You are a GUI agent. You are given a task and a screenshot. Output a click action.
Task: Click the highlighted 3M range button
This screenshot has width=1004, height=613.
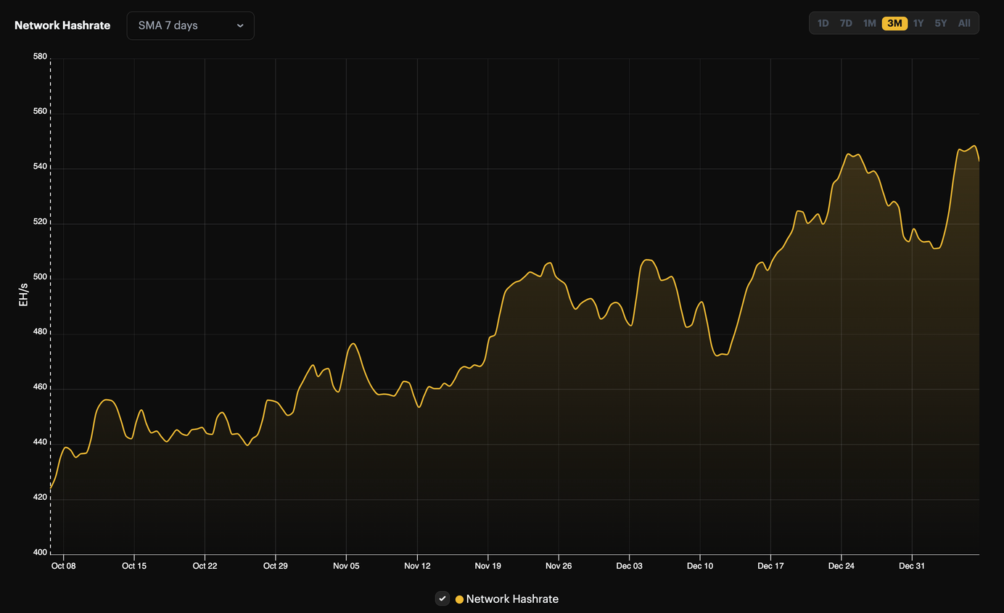point(894,22)
